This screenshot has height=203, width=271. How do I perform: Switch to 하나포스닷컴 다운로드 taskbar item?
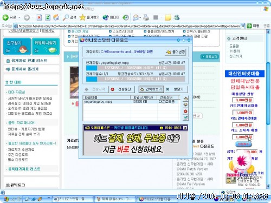coord(158,199)
